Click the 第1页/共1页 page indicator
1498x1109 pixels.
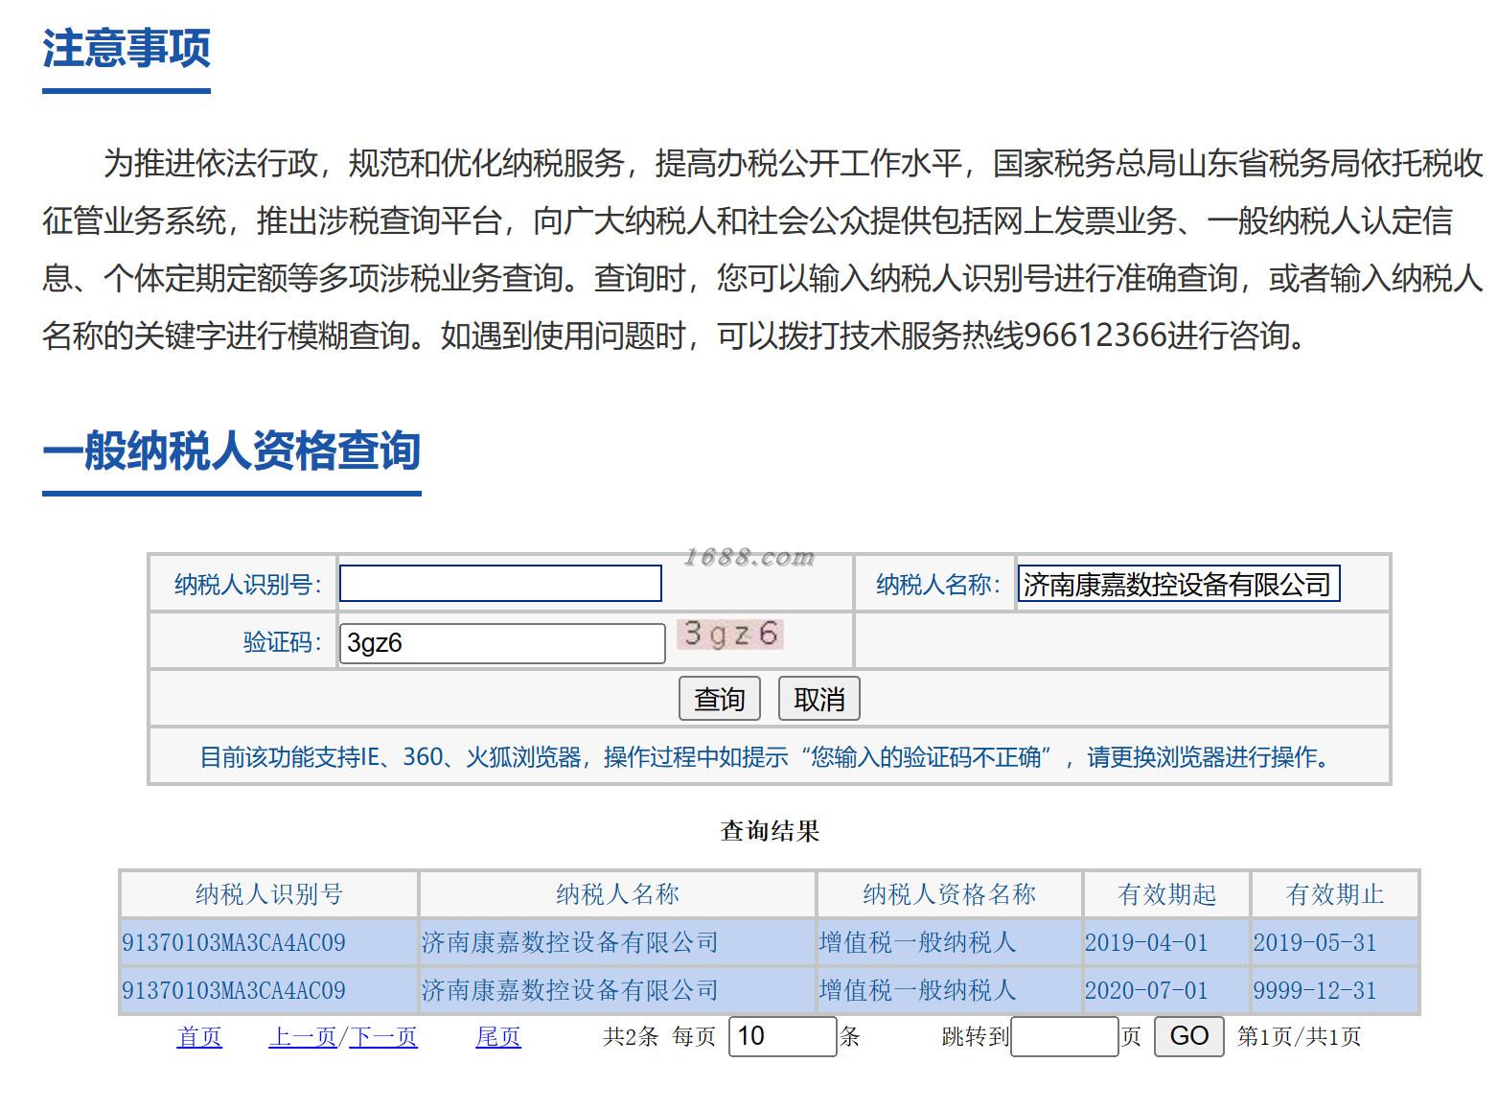coord(1299,1037)
